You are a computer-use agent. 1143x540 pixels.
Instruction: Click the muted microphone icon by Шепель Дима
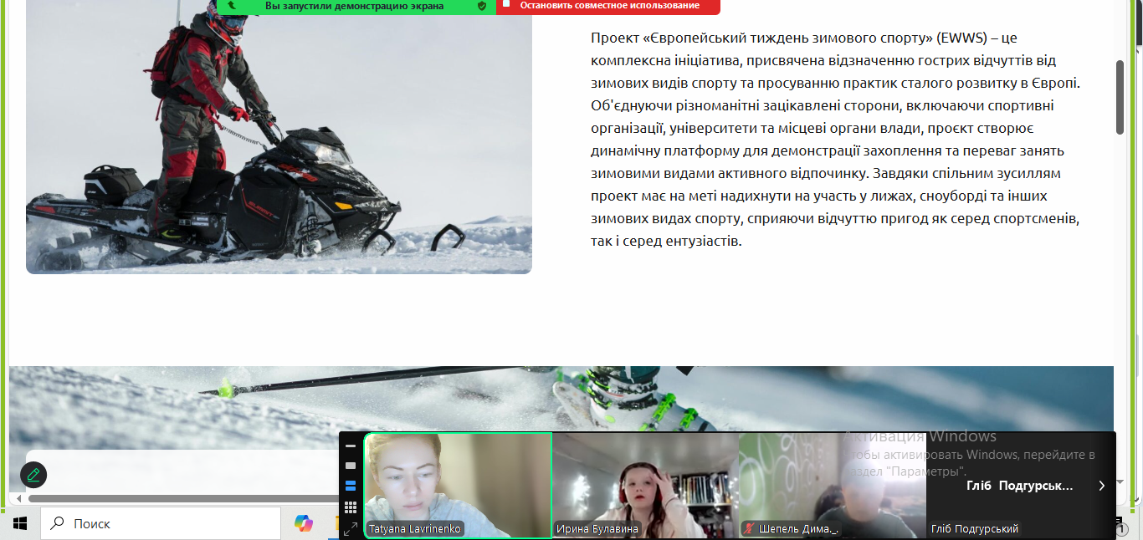click(x=749, y=529)
